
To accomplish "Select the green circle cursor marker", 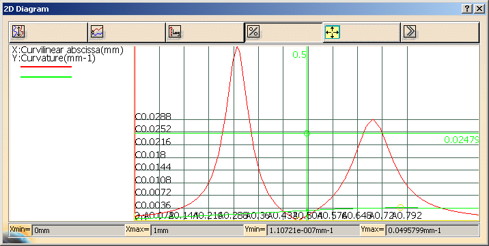I will tap(307, 134).
